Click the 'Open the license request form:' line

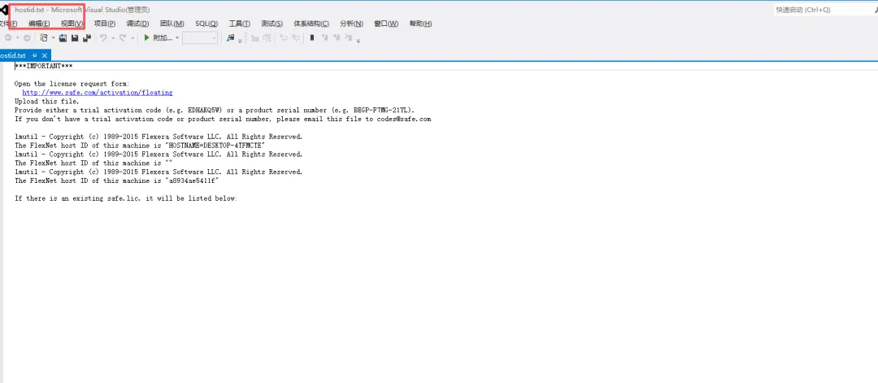click(x=72, y=84)
